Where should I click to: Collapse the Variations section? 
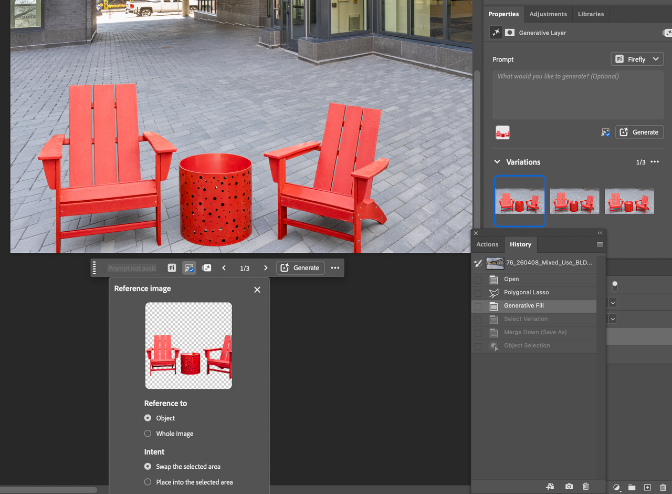point(497,162)
